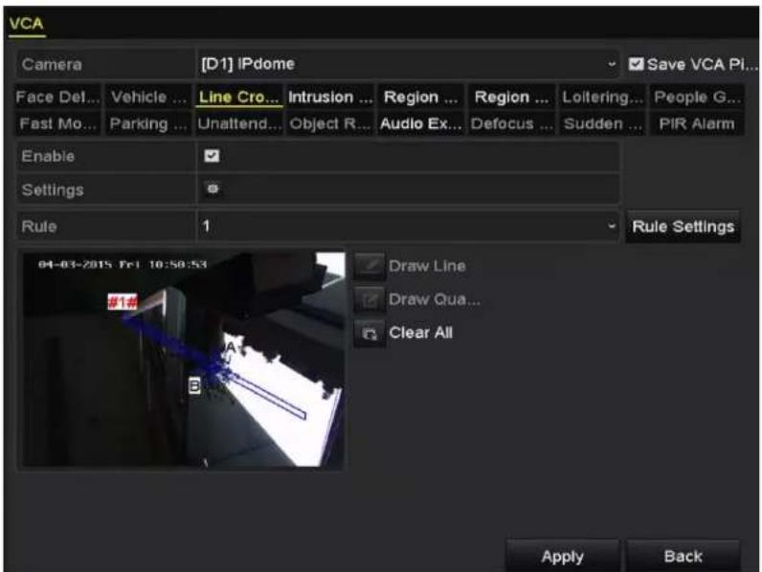The image size is (762, 572).
Task: Switch to the Sudden scene change tab
Action: pyautogui.click(x=602, y=123)
